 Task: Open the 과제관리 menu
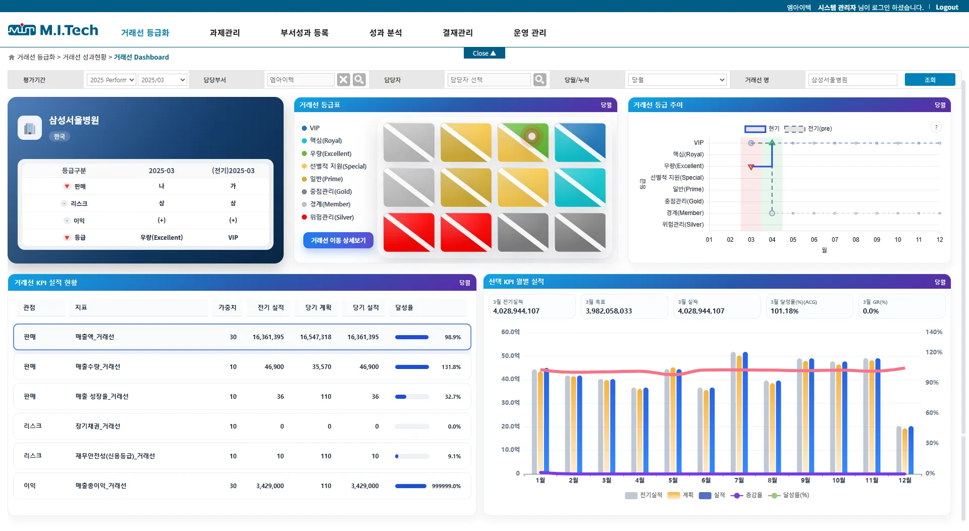(225, 33)
